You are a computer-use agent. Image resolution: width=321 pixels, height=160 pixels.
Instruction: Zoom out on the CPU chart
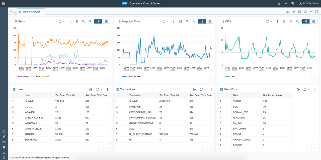[x=297, y=21]
